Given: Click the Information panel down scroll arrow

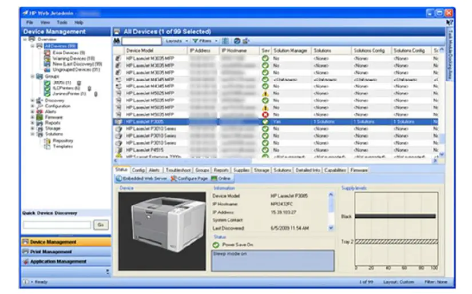Looking at the screenshot, I should [x=331, y=228].
